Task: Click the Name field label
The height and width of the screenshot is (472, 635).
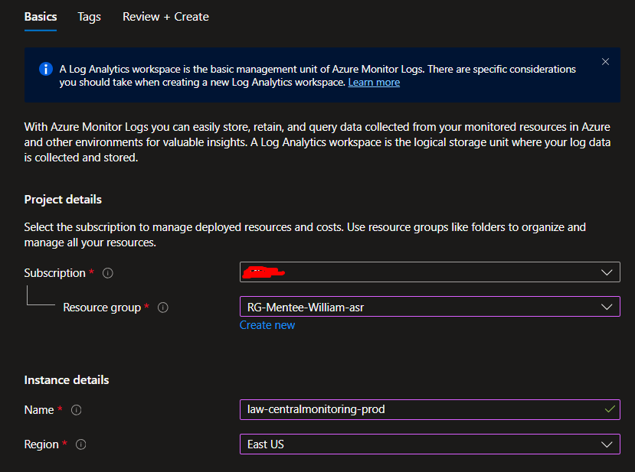Action: 39,410
